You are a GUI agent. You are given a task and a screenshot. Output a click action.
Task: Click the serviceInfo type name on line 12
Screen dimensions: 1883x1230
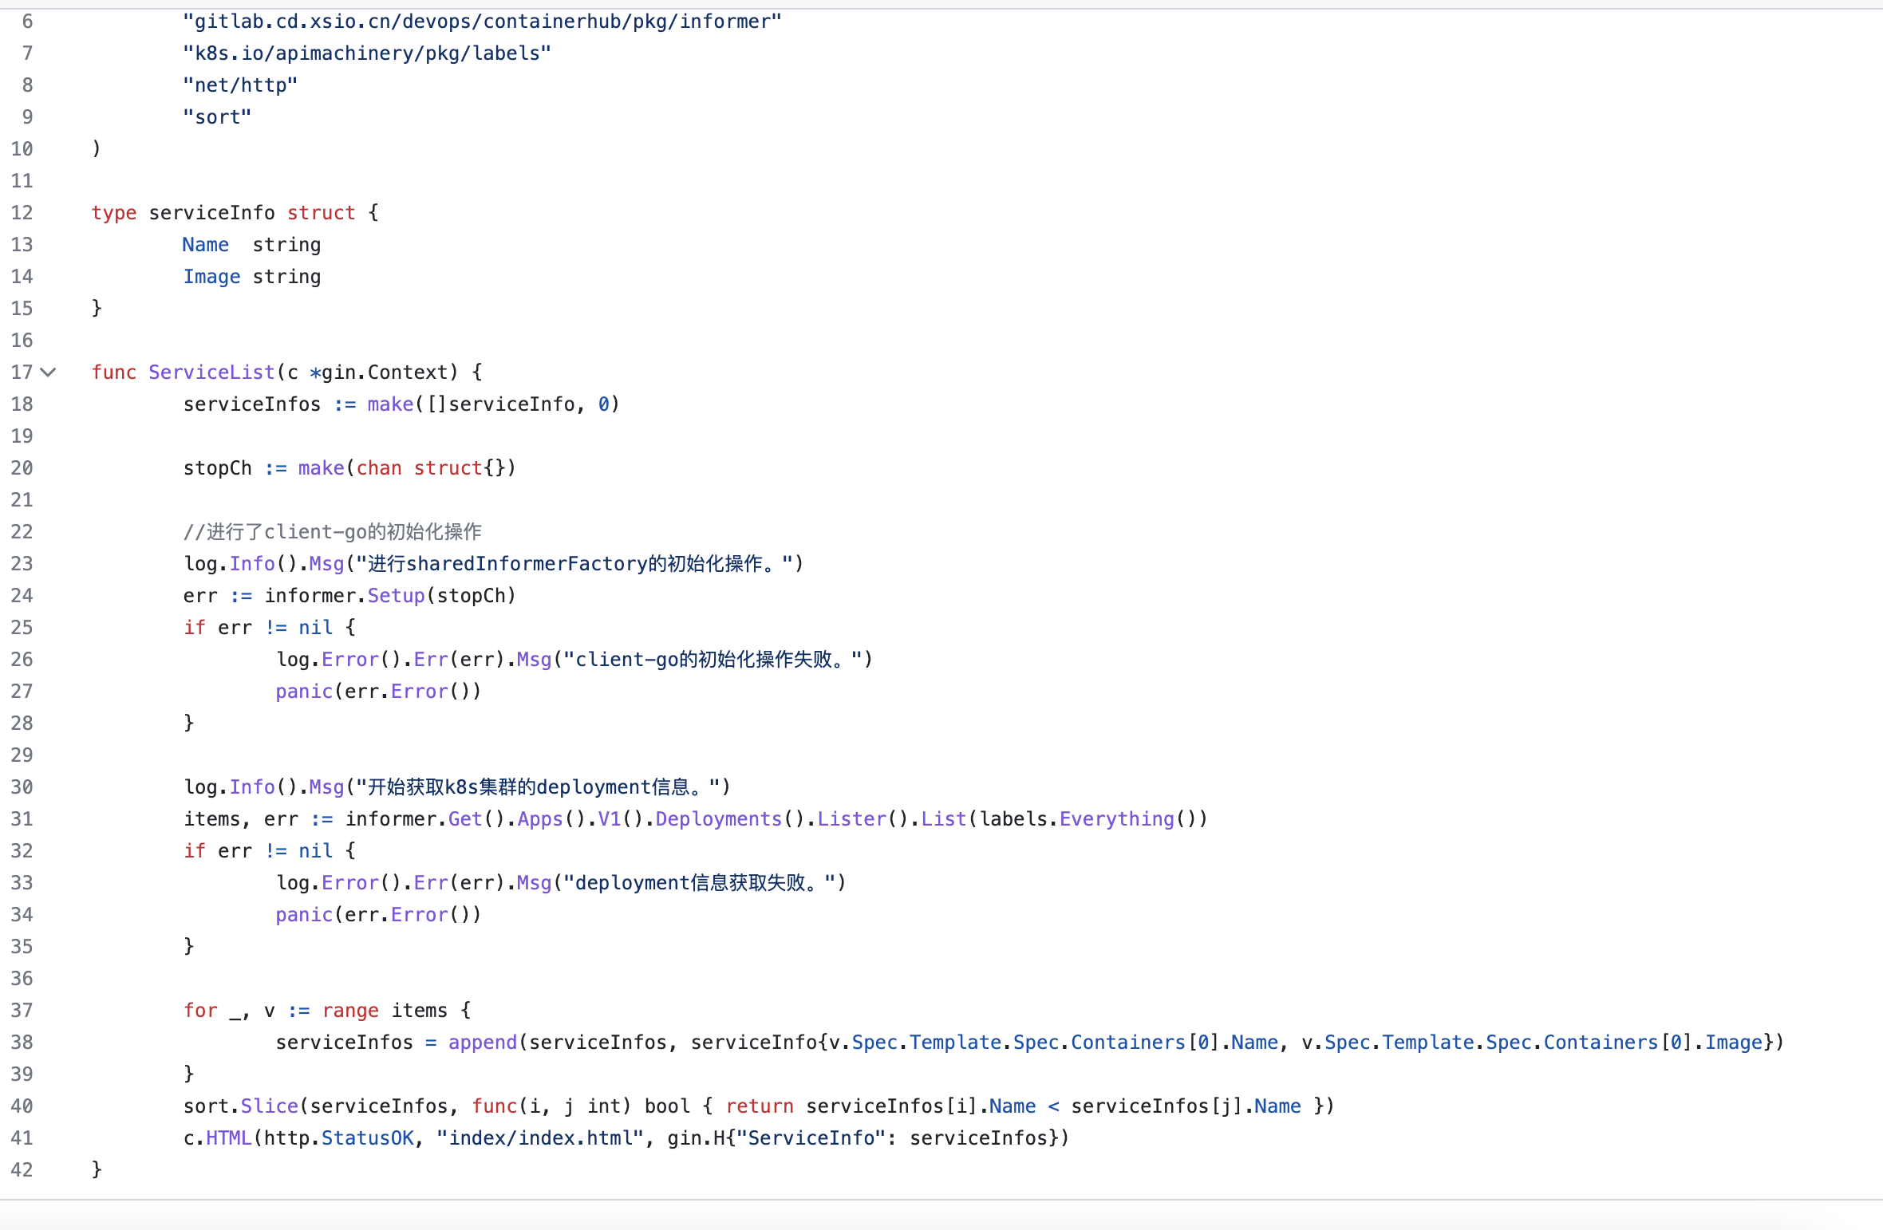211,213
